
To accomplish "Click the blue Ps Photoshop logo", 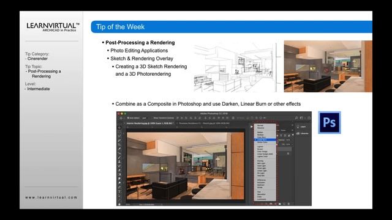I will tap(330, 122).
